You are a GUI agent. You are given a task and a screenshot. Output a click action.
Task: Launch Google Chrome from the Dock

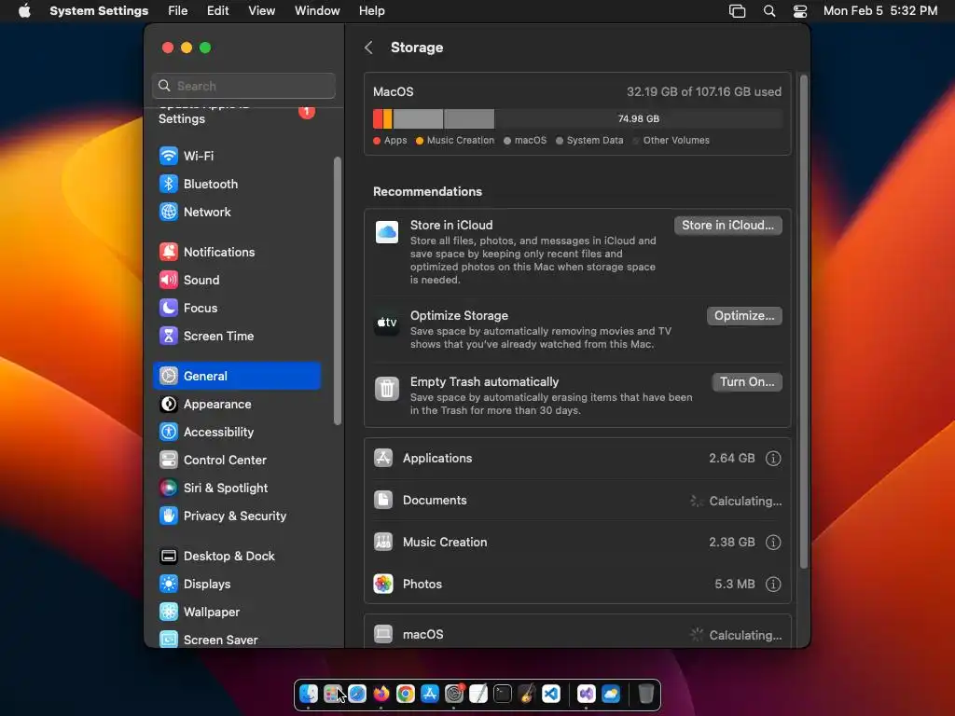coord(406,694)
